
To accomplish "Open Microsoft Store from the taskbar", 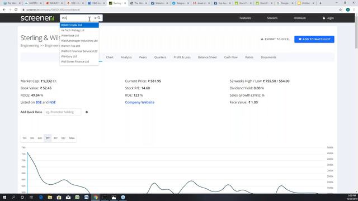I will tap(59, 197).
